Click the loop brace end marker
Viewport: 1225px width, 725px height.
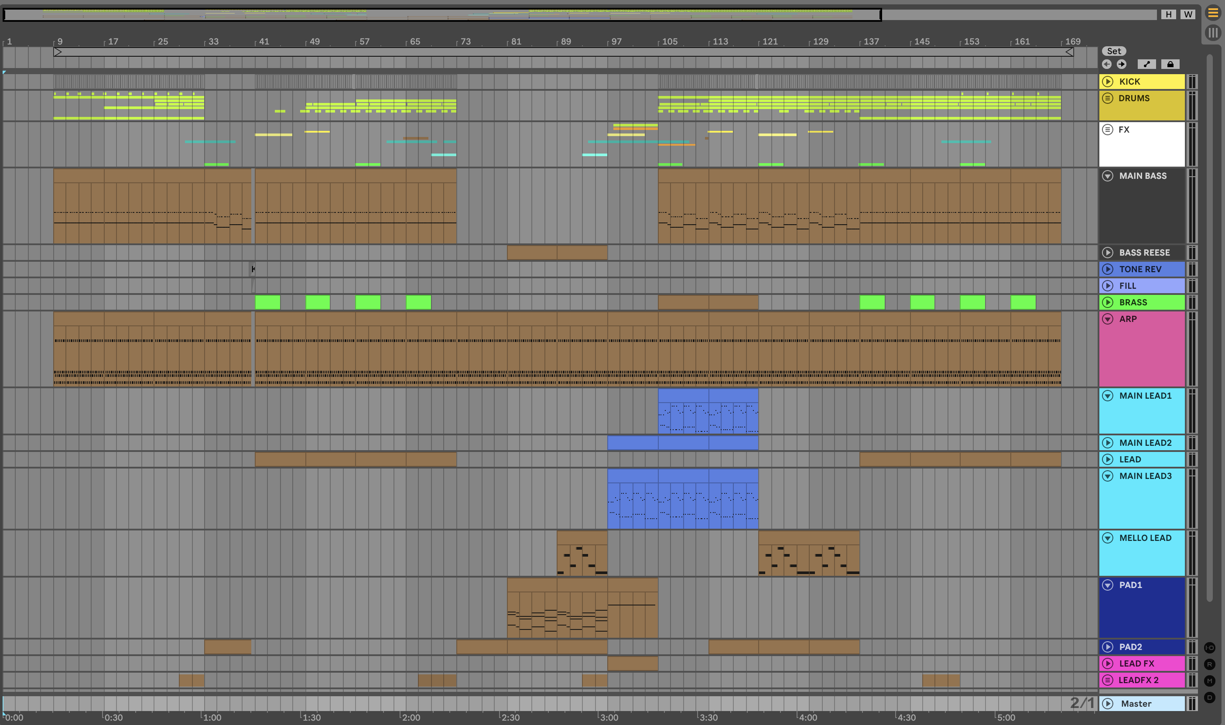point(1069,52)
